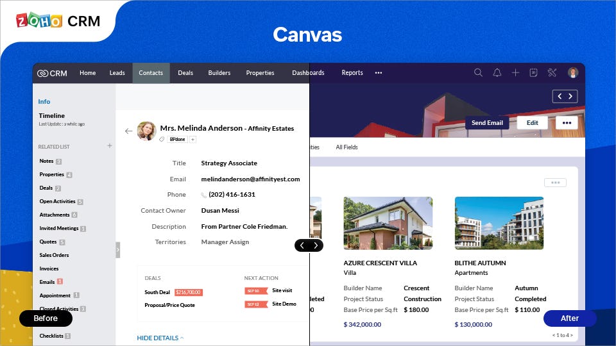The image size is (616, 346).
Task: Open properties card options ellipsis
Action: tap(555, 183)
